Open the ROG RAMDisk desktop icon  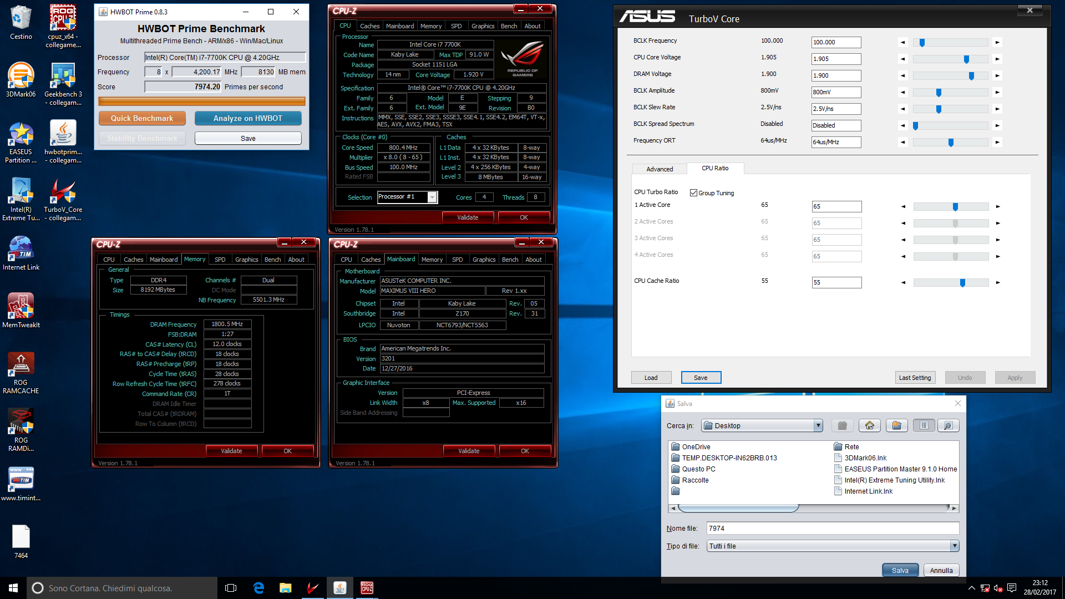21,430
